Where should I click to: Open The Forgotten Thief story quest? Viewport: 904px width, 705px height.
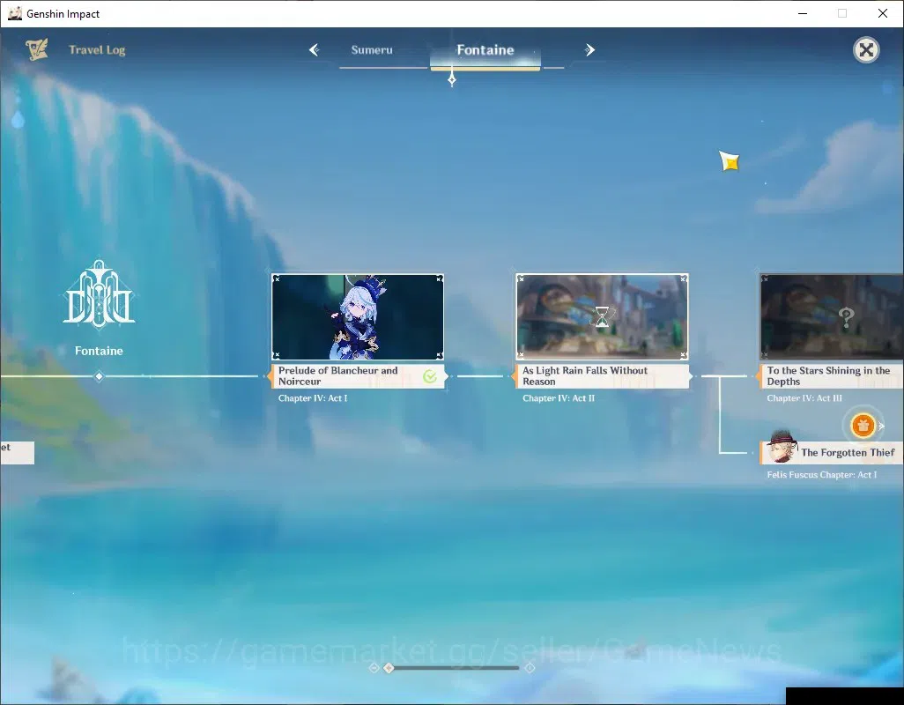[832, 452]
